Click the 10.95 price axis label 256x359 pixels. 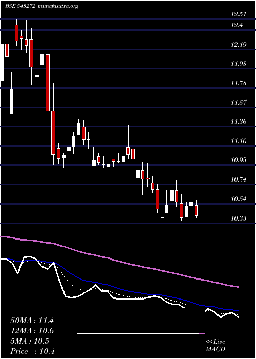pos(239,160)
